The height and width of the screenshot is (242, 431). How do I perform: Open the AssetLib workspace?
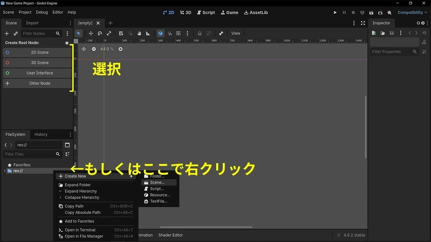(x=256, y=13)
